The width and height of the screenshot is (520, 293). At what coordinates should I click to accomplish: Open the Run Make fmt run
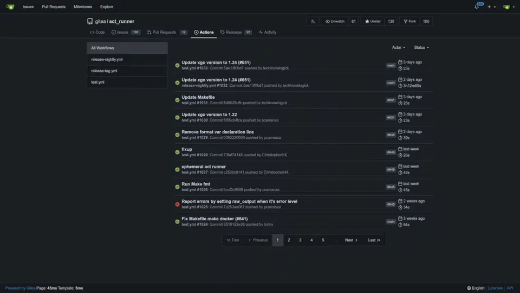pyautogui.click(x=196, y=184)
